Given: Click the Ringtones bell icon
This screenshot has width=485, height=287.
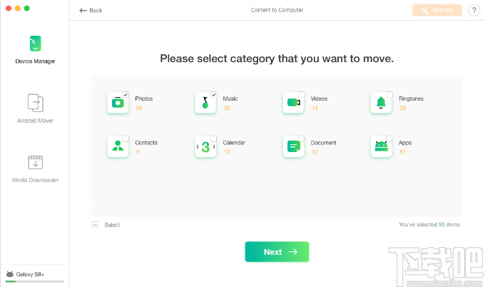Looking at the screenshot, I should (381, 103).
